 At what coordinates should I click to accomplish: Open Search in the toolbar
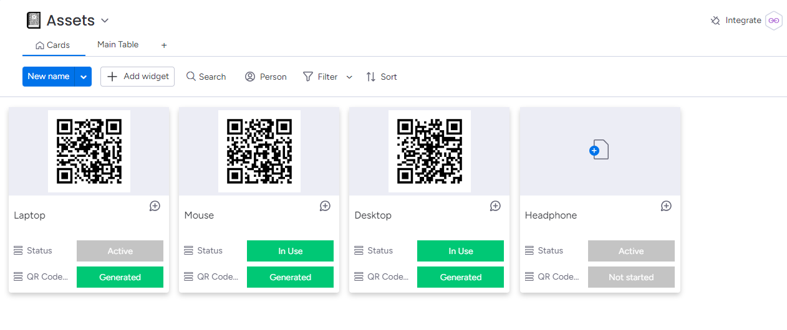point(206,77)
